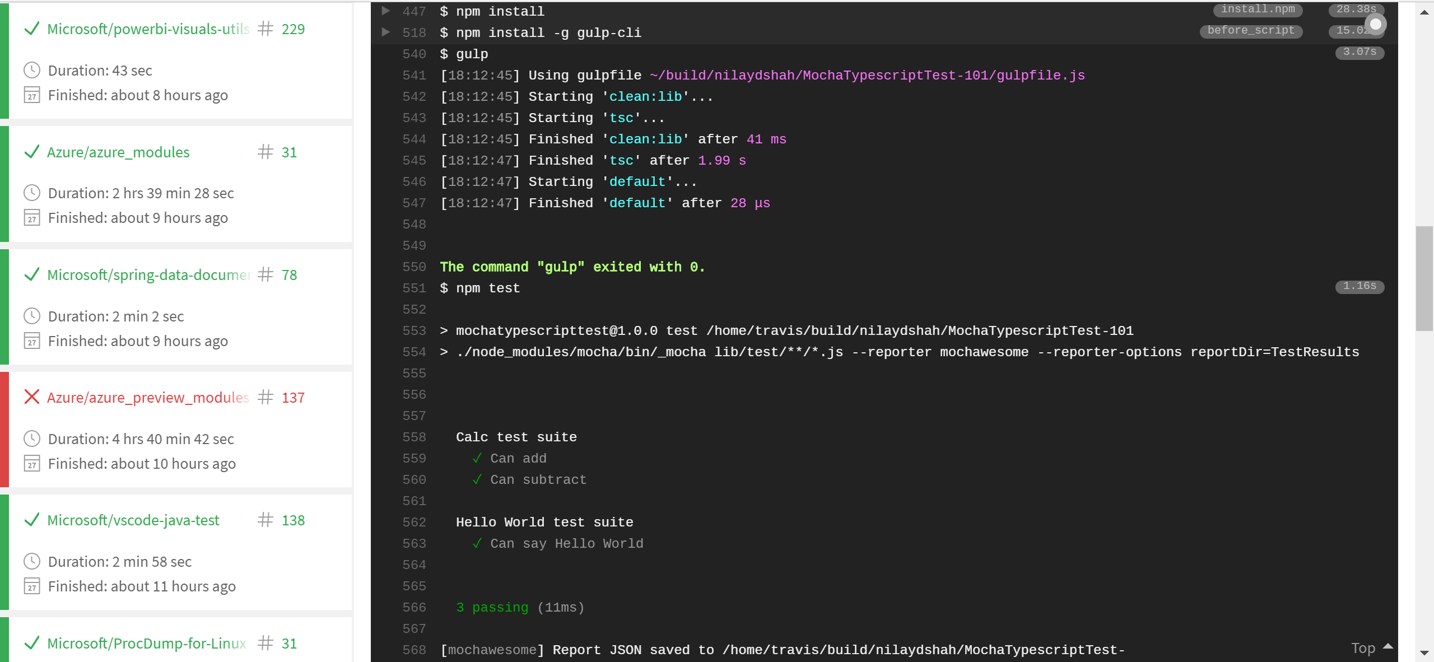This screenshot has height=662, width=1434.
Task: Click '3 passing' test result text
Action: (492, 608)
